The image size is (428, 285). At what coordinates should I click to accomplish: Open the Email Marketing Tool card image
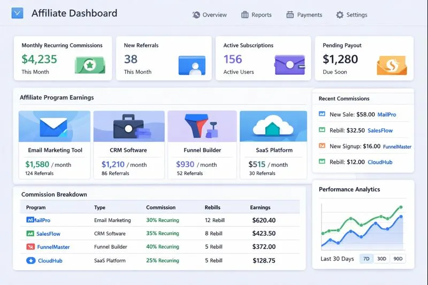tap(55, 126)
